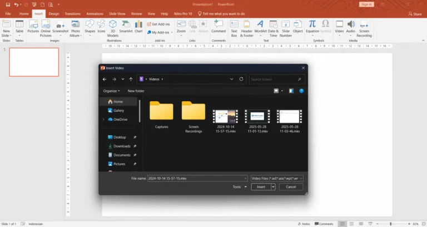427x227 pixels.
Task: Go up one folder level in dialog
Action: pyautogui.click(x=131, y=79)
